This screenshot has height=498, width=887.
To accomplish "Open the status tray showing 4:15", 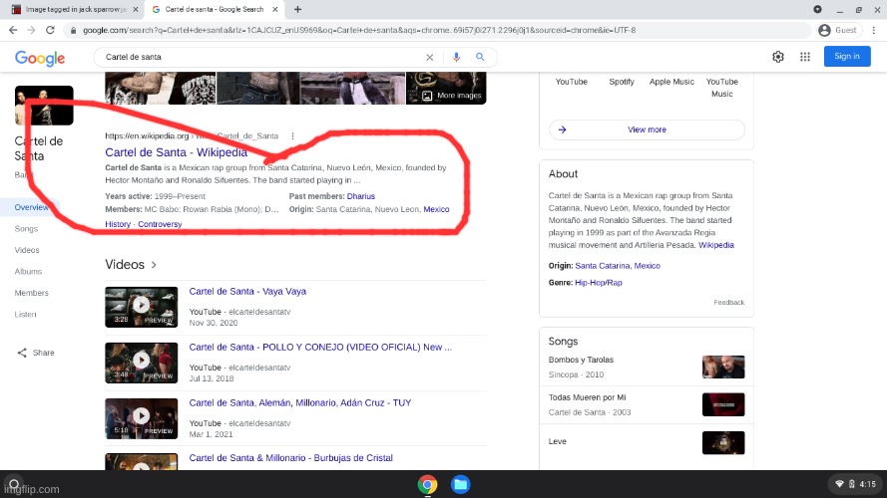I will point(856,484).
